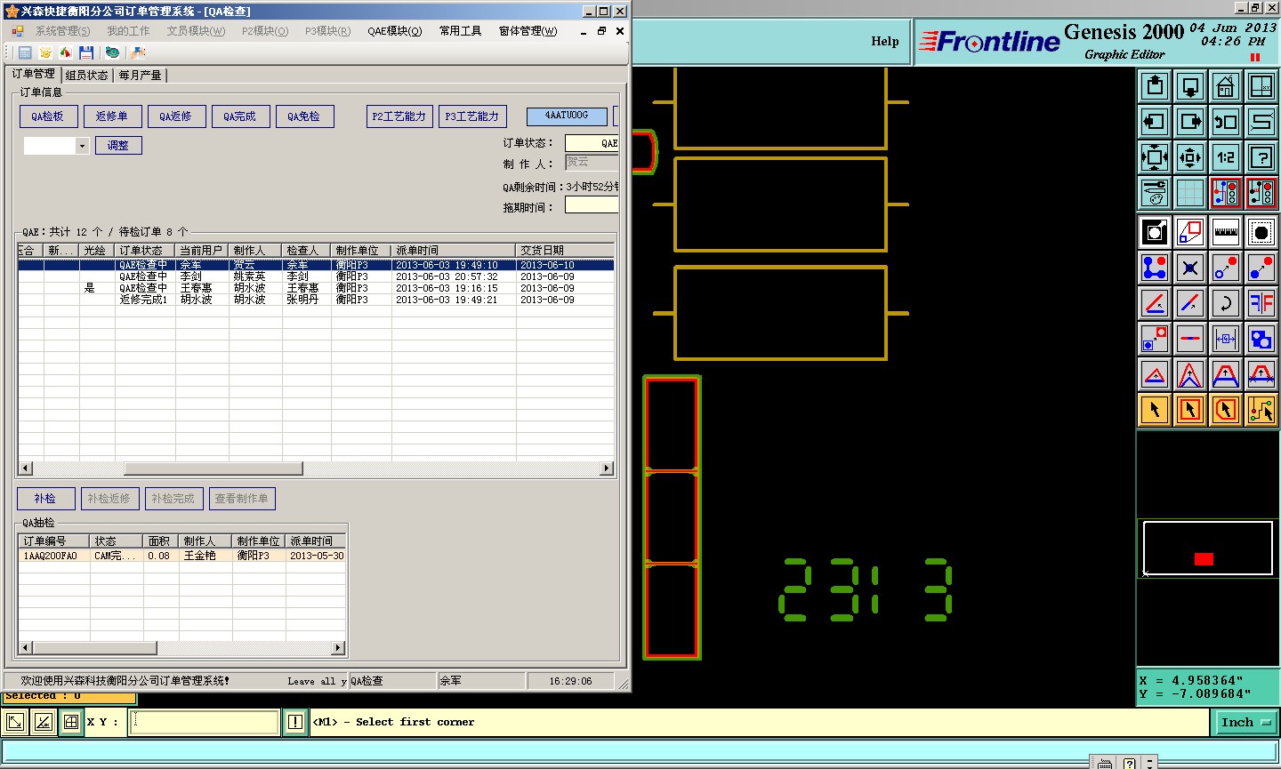This screenshot has height=769, width=1281.
Task: Click the 补检 button
Action: click(45, 499)
